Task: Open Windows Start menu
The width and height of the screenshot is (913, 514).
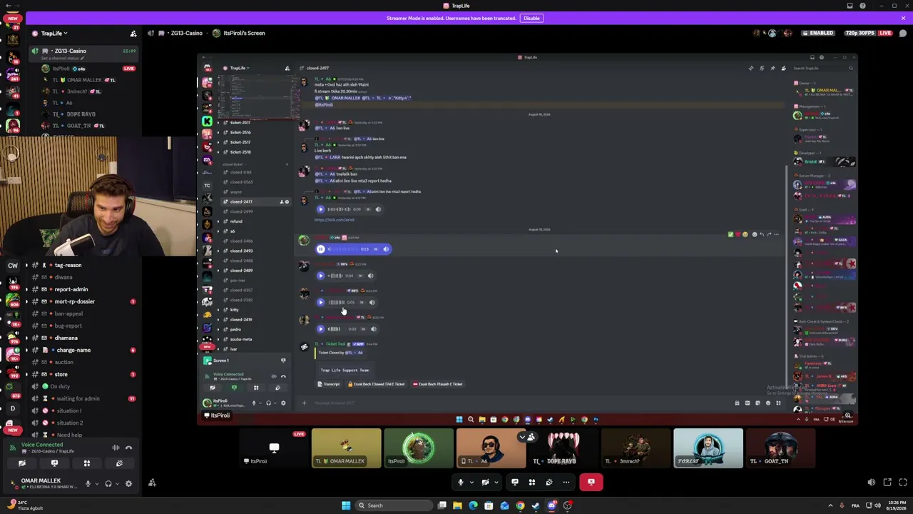Action: pyautogui.click(x=346, y=505)
